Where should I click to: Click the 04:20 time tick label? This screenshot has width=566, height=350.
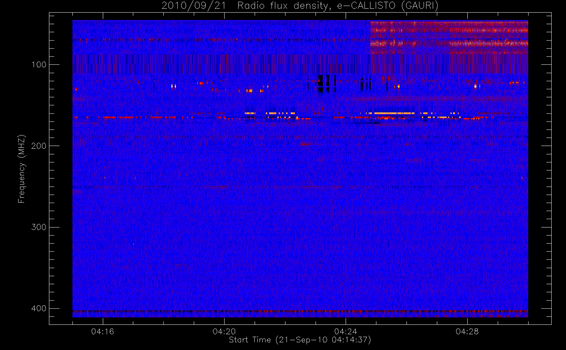224,331
